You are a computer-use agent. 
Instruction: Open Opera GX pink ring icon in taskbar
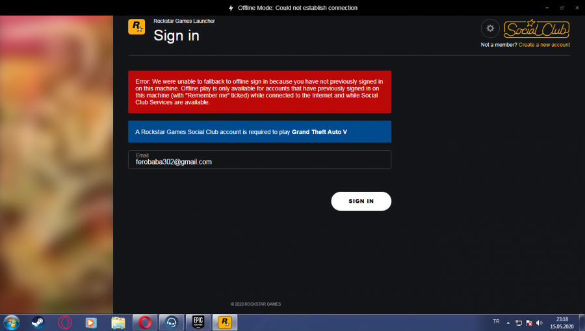pos(64,323)
